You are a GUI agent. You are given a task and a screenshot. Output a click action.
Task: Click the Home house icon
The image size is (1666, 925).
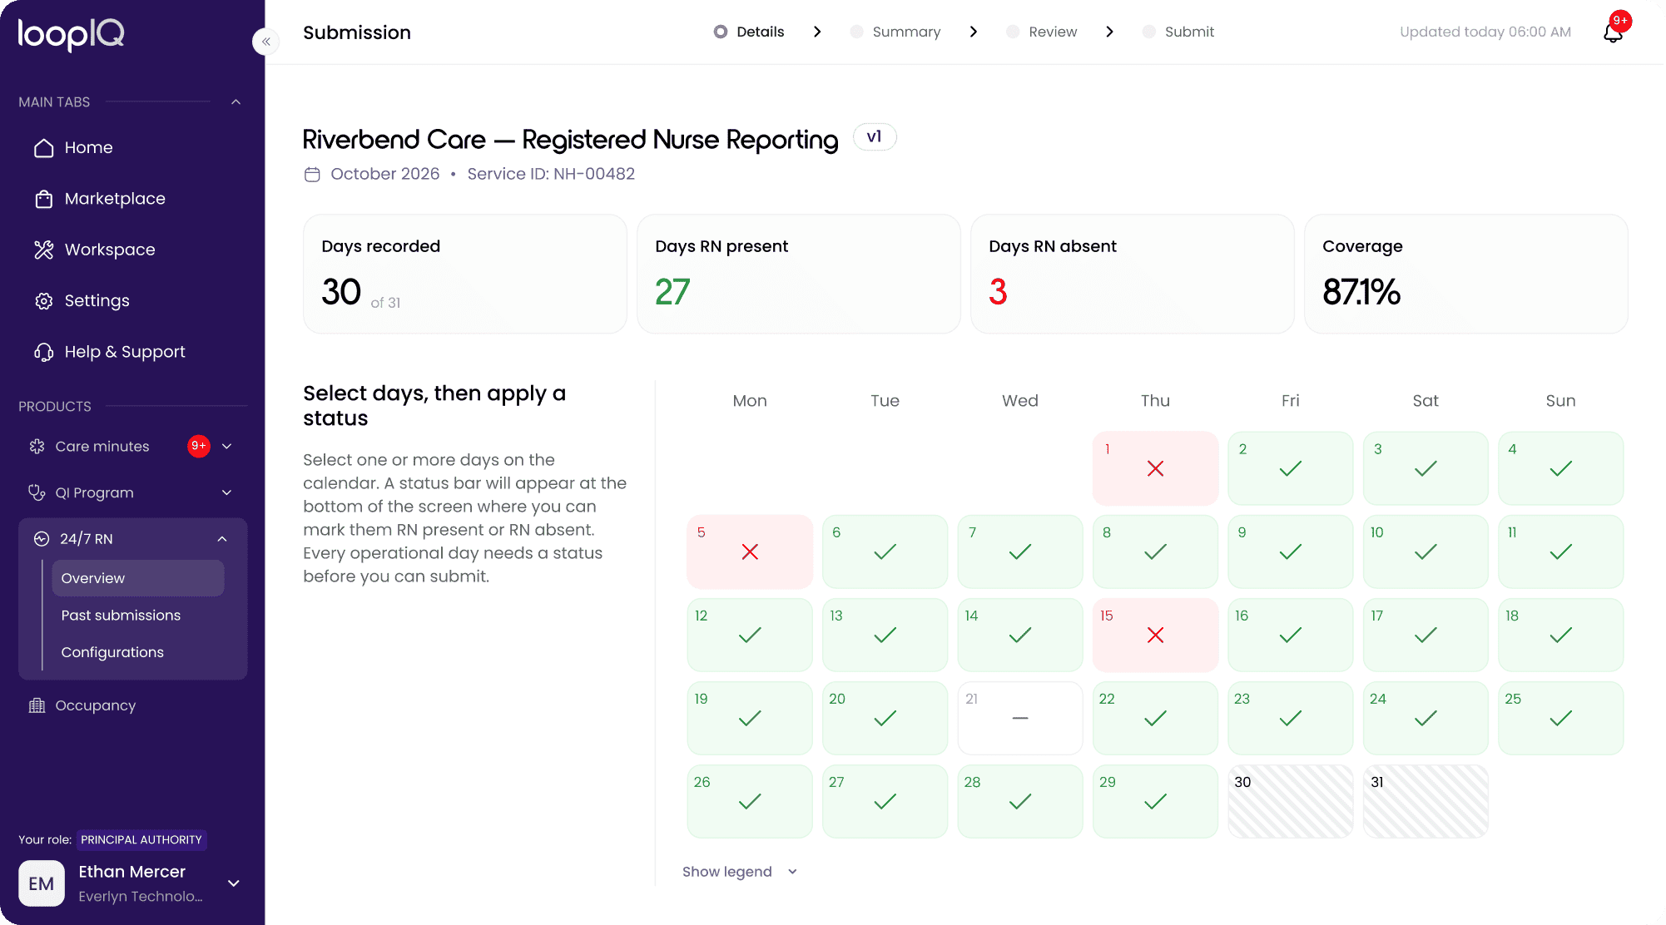click(44, 148)
